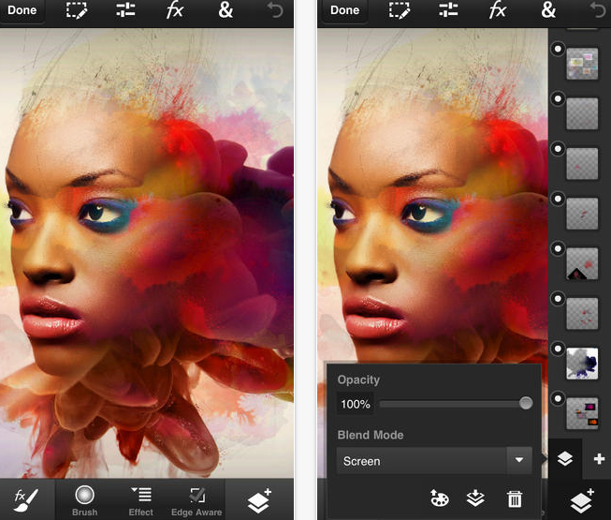Tap Done in the left screen
The height and width of the screenshot is (520, 611).
[22, 10]
